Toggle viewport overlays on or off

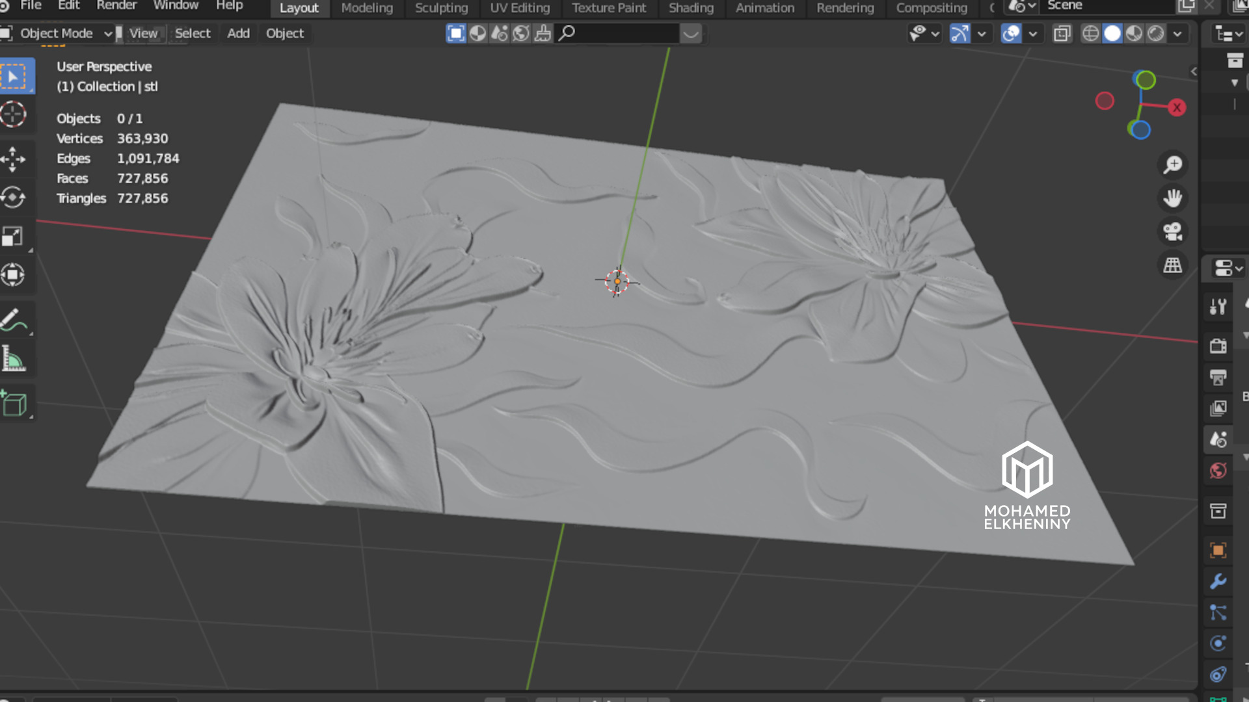tap(1011, 34)
